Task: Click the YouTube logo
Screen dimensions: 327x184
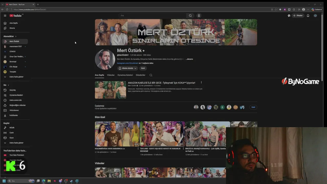Action: (16, 16)
